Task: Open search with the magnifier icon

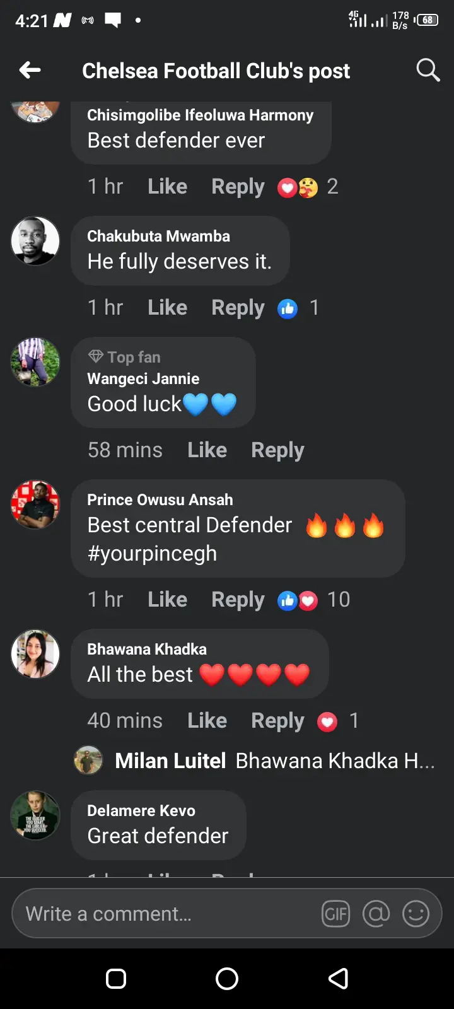Action: tap(428, 70)
